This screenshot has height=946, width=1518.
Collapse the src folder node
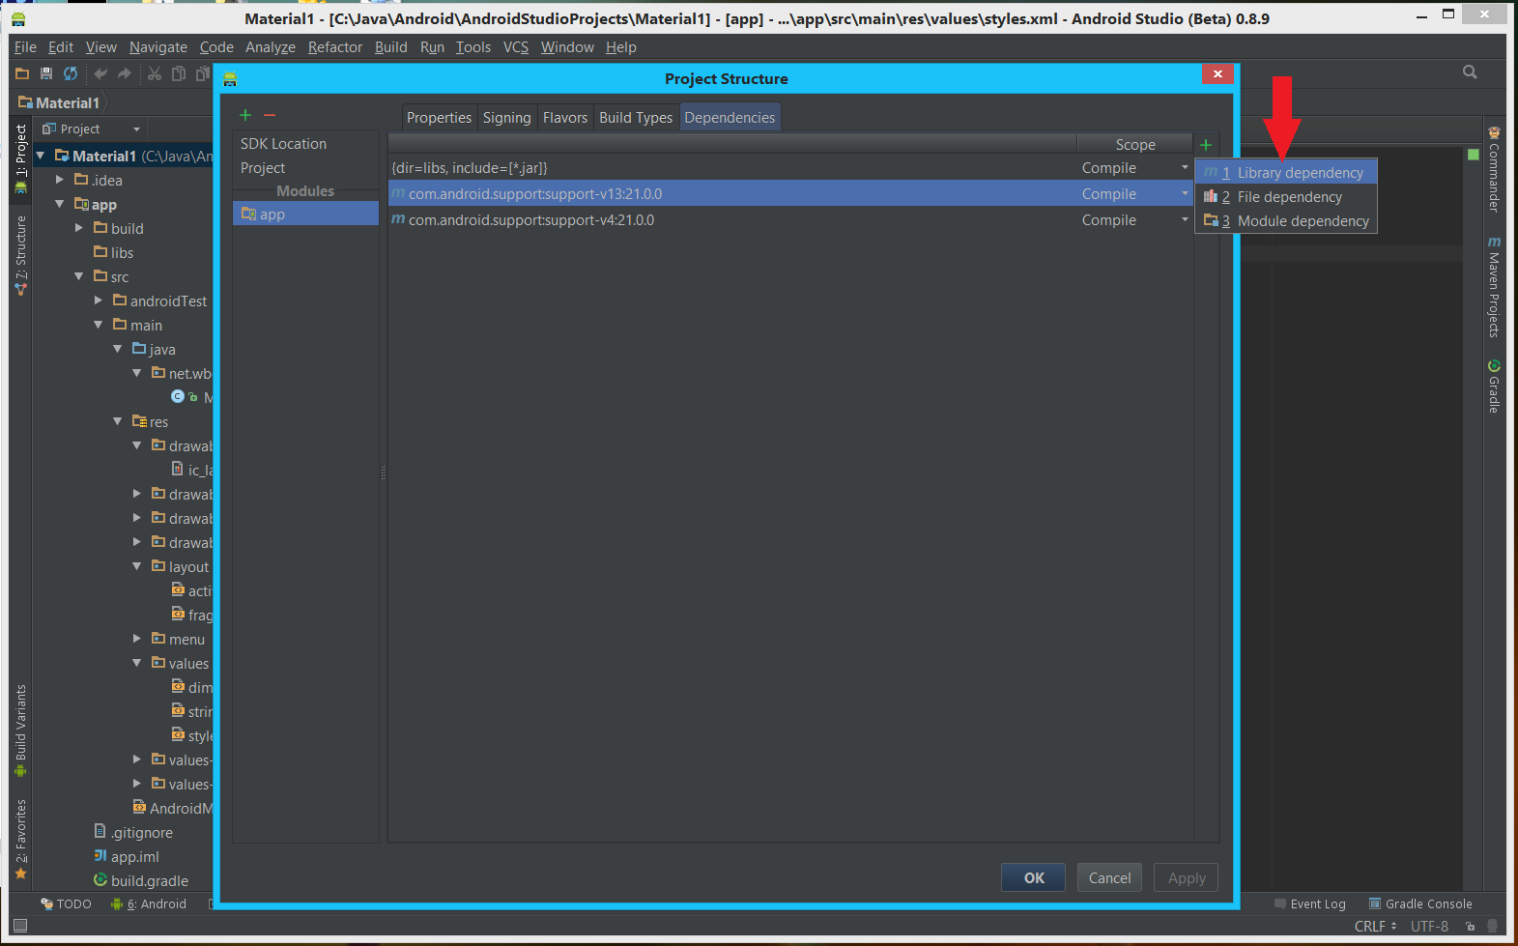[79, 276]
